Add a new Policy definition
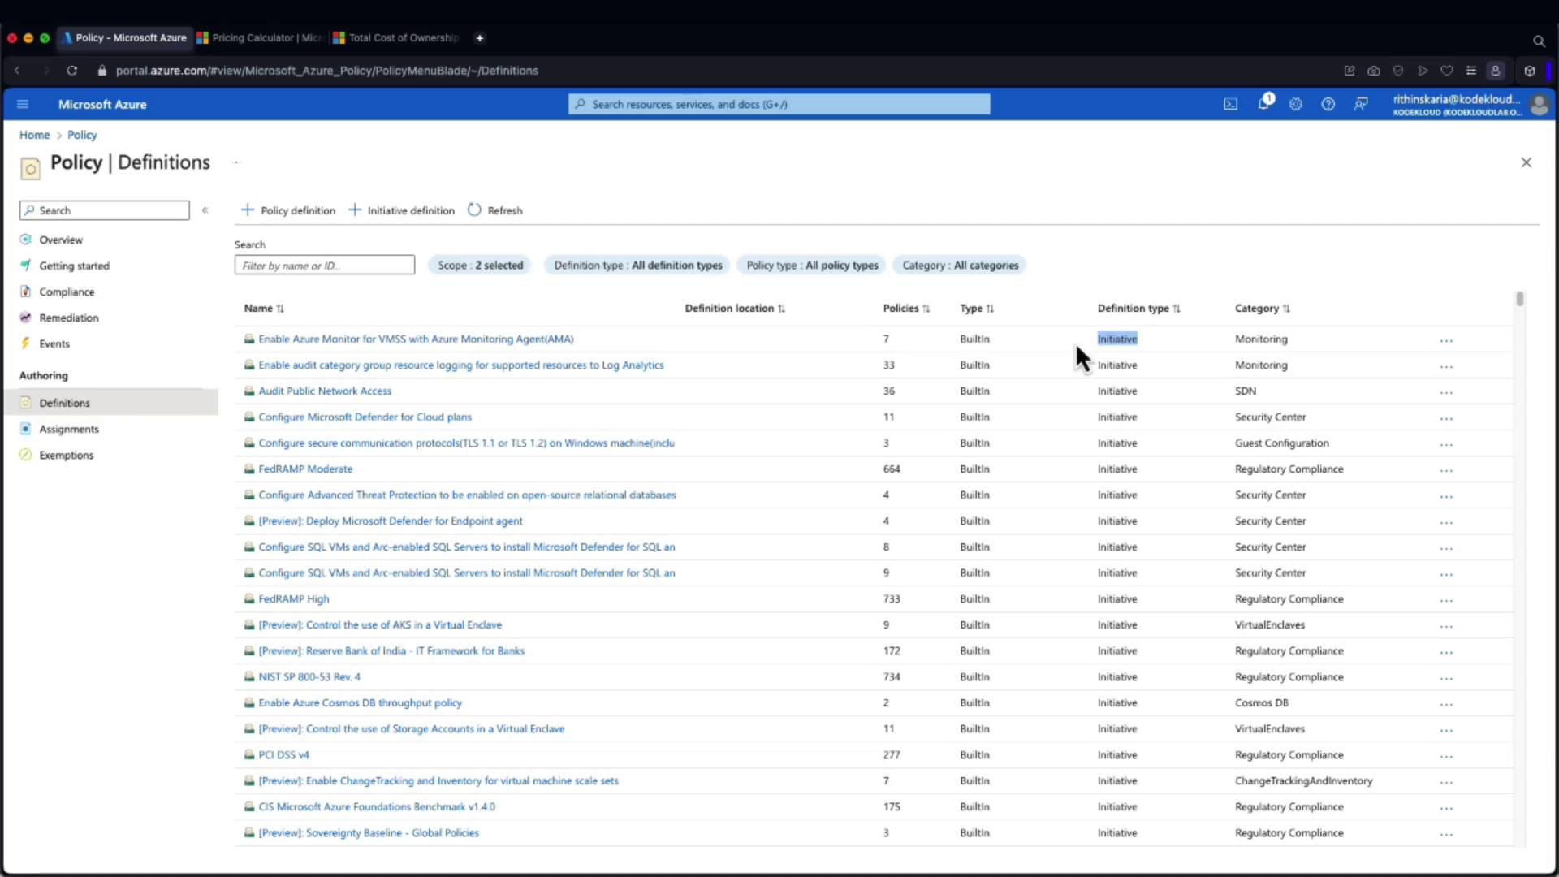 (288, 210)
